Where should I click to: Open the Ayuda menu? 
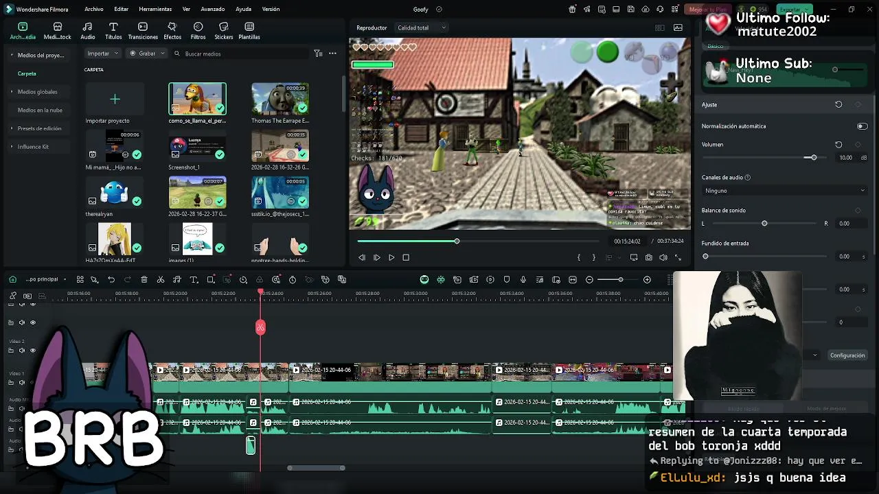243,10
